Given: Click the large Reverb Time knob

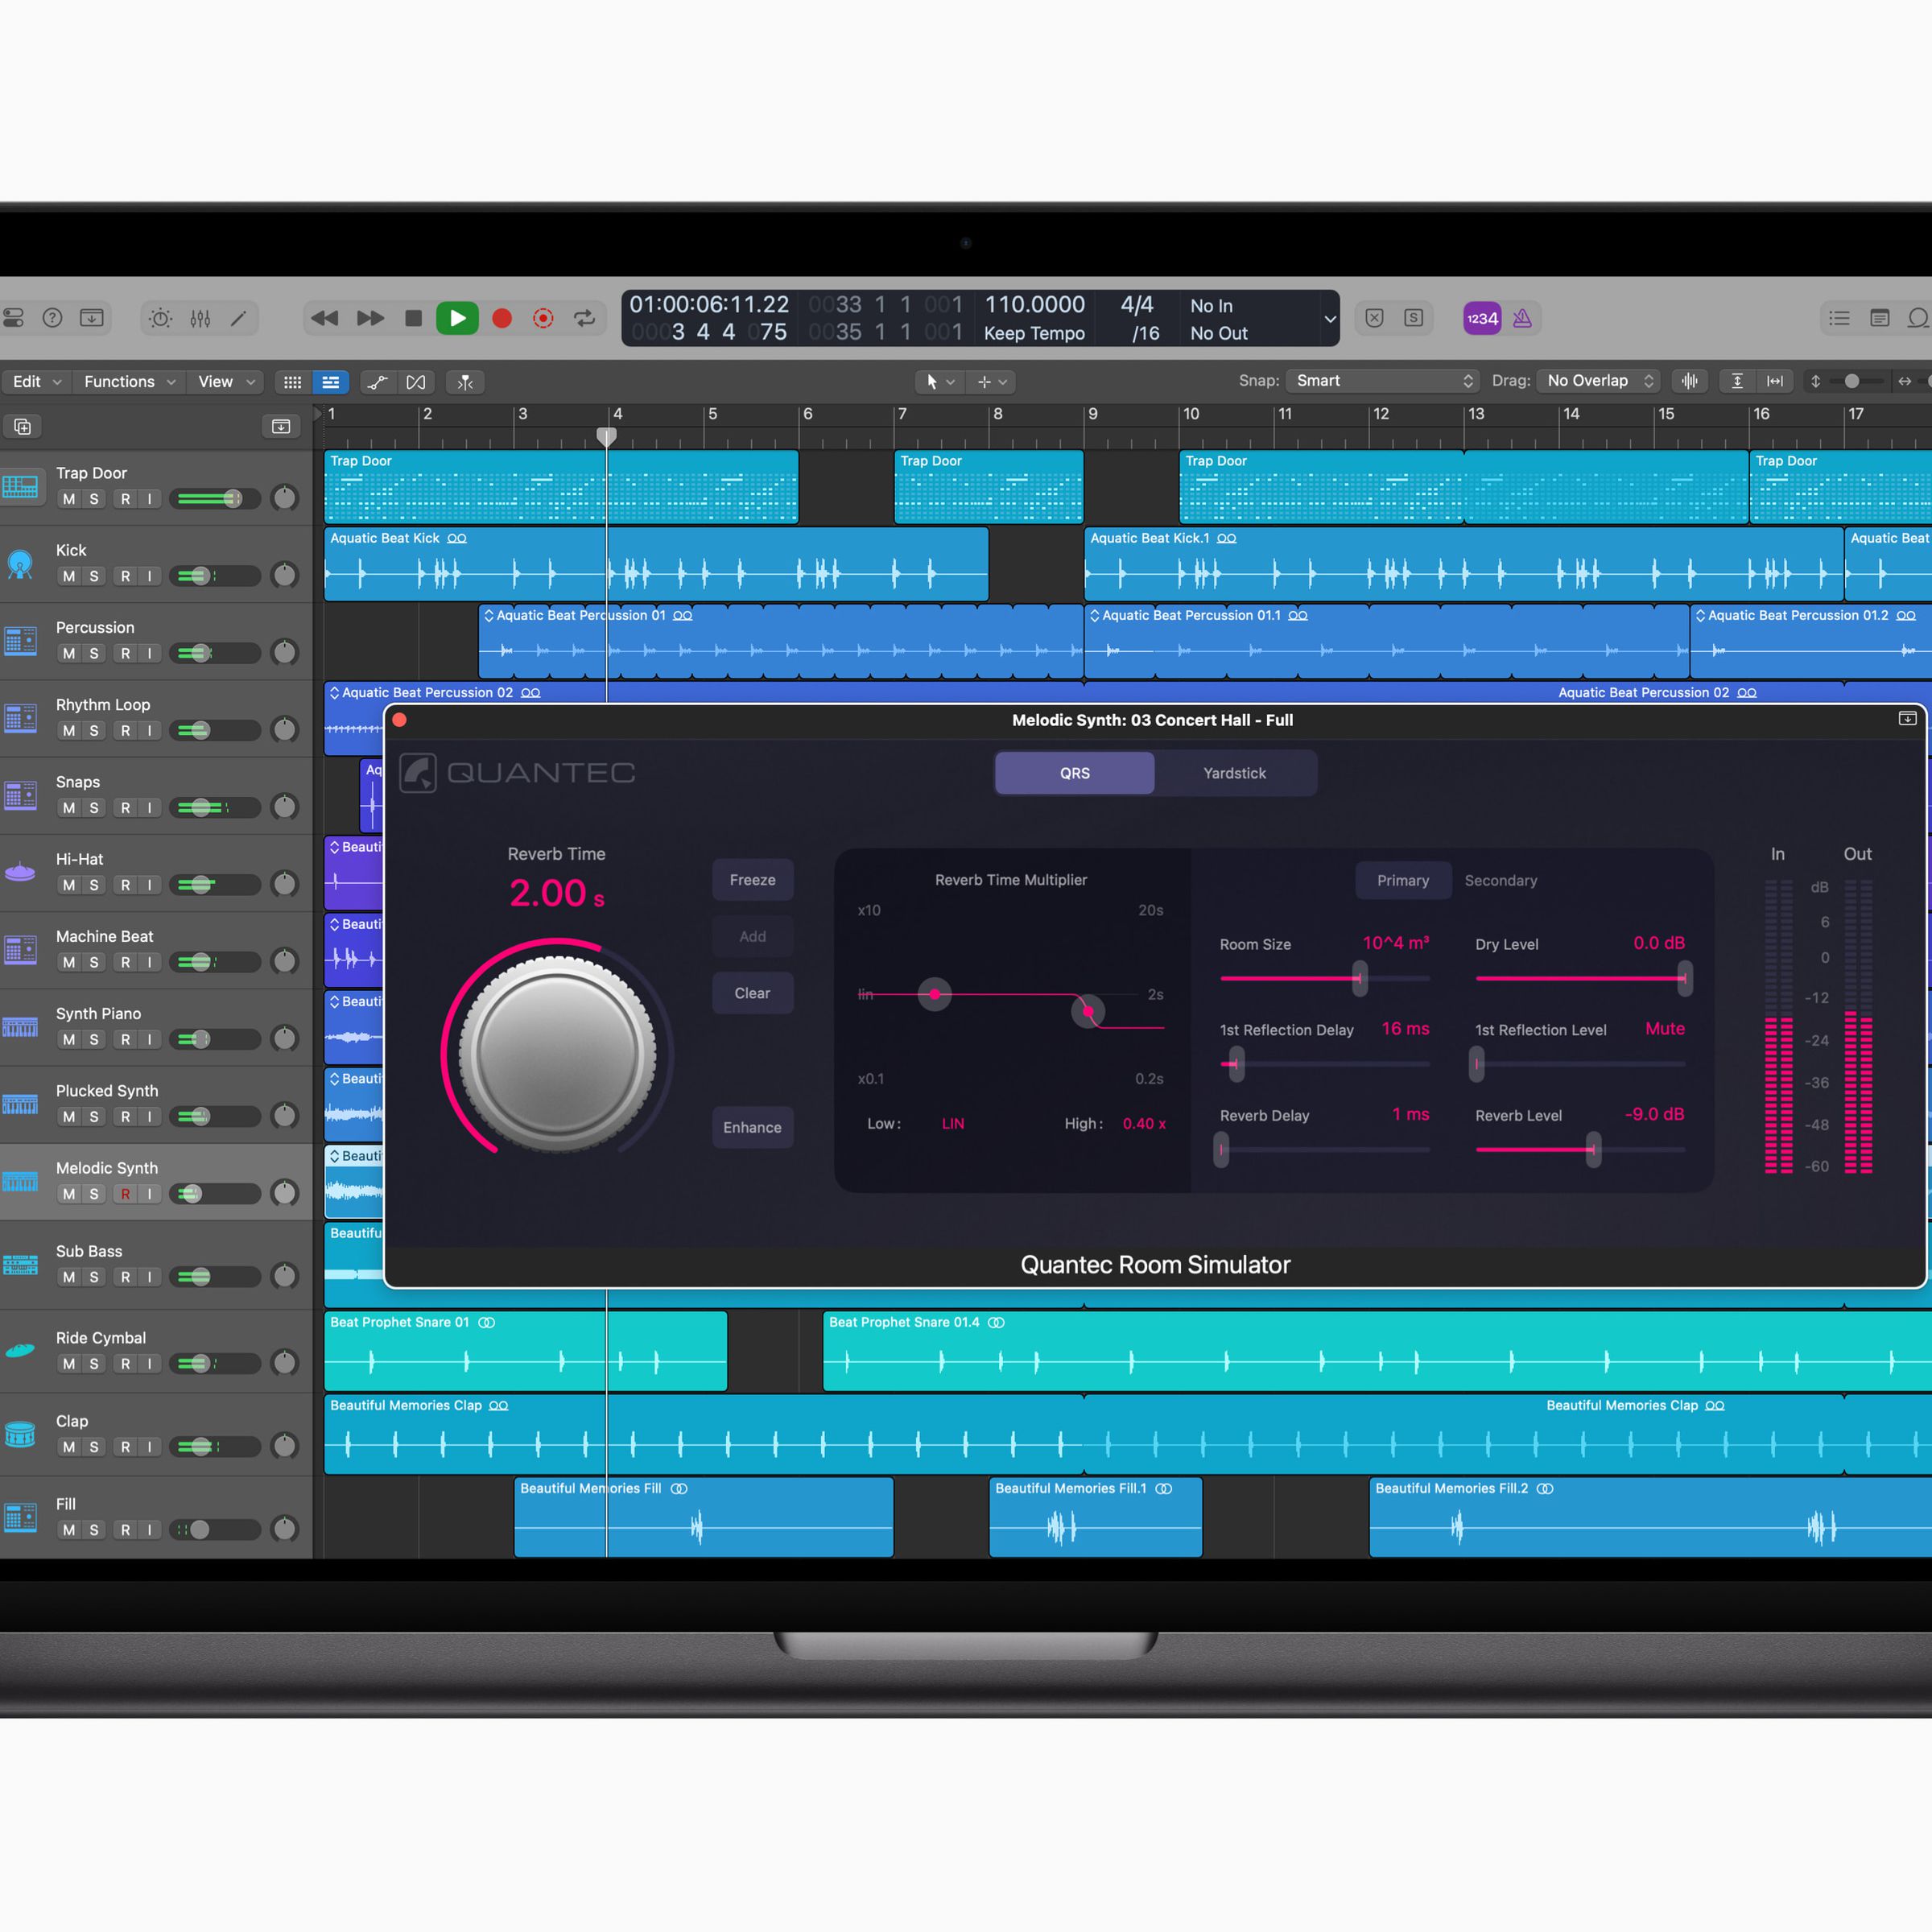Looking at the screenshot, I should [x=557, y=1054].
